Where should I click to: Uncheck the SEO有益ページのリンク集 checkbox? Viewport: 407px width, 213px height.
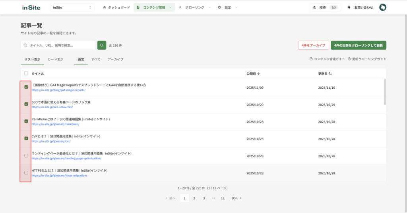(26, 104)
